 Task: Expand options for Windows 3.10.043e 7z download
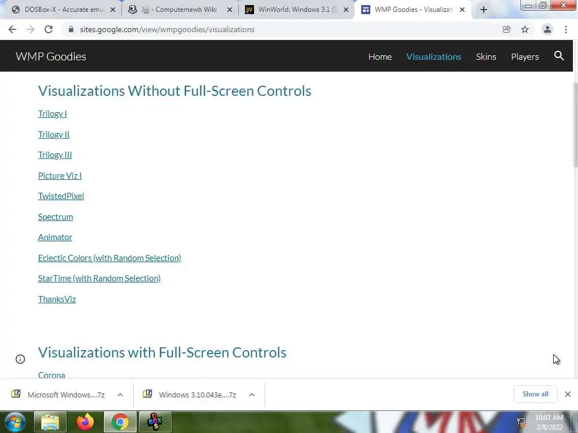252,395
